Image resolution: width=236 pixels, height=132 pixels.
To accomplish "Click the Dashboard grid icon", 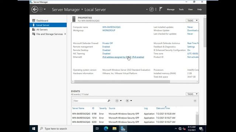I will click(x=34, y=21).
